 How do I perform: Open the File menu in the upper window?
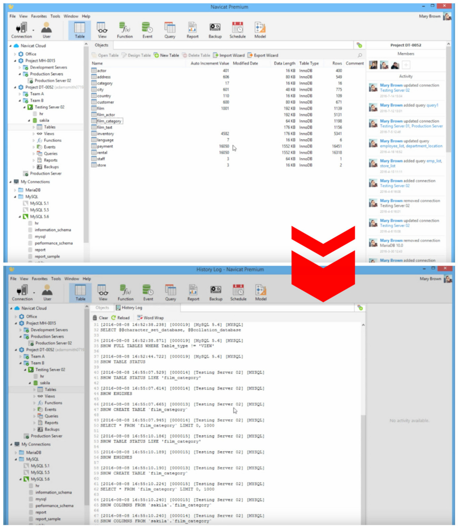(x=12, y=16)
